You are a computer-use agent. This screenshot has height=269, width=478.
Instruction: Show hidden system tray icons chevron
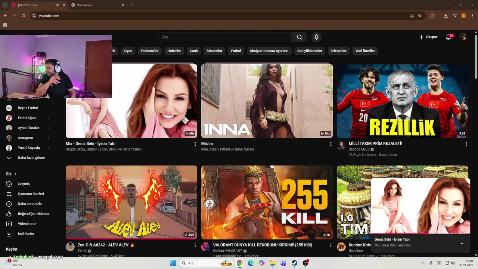(423, 263)
